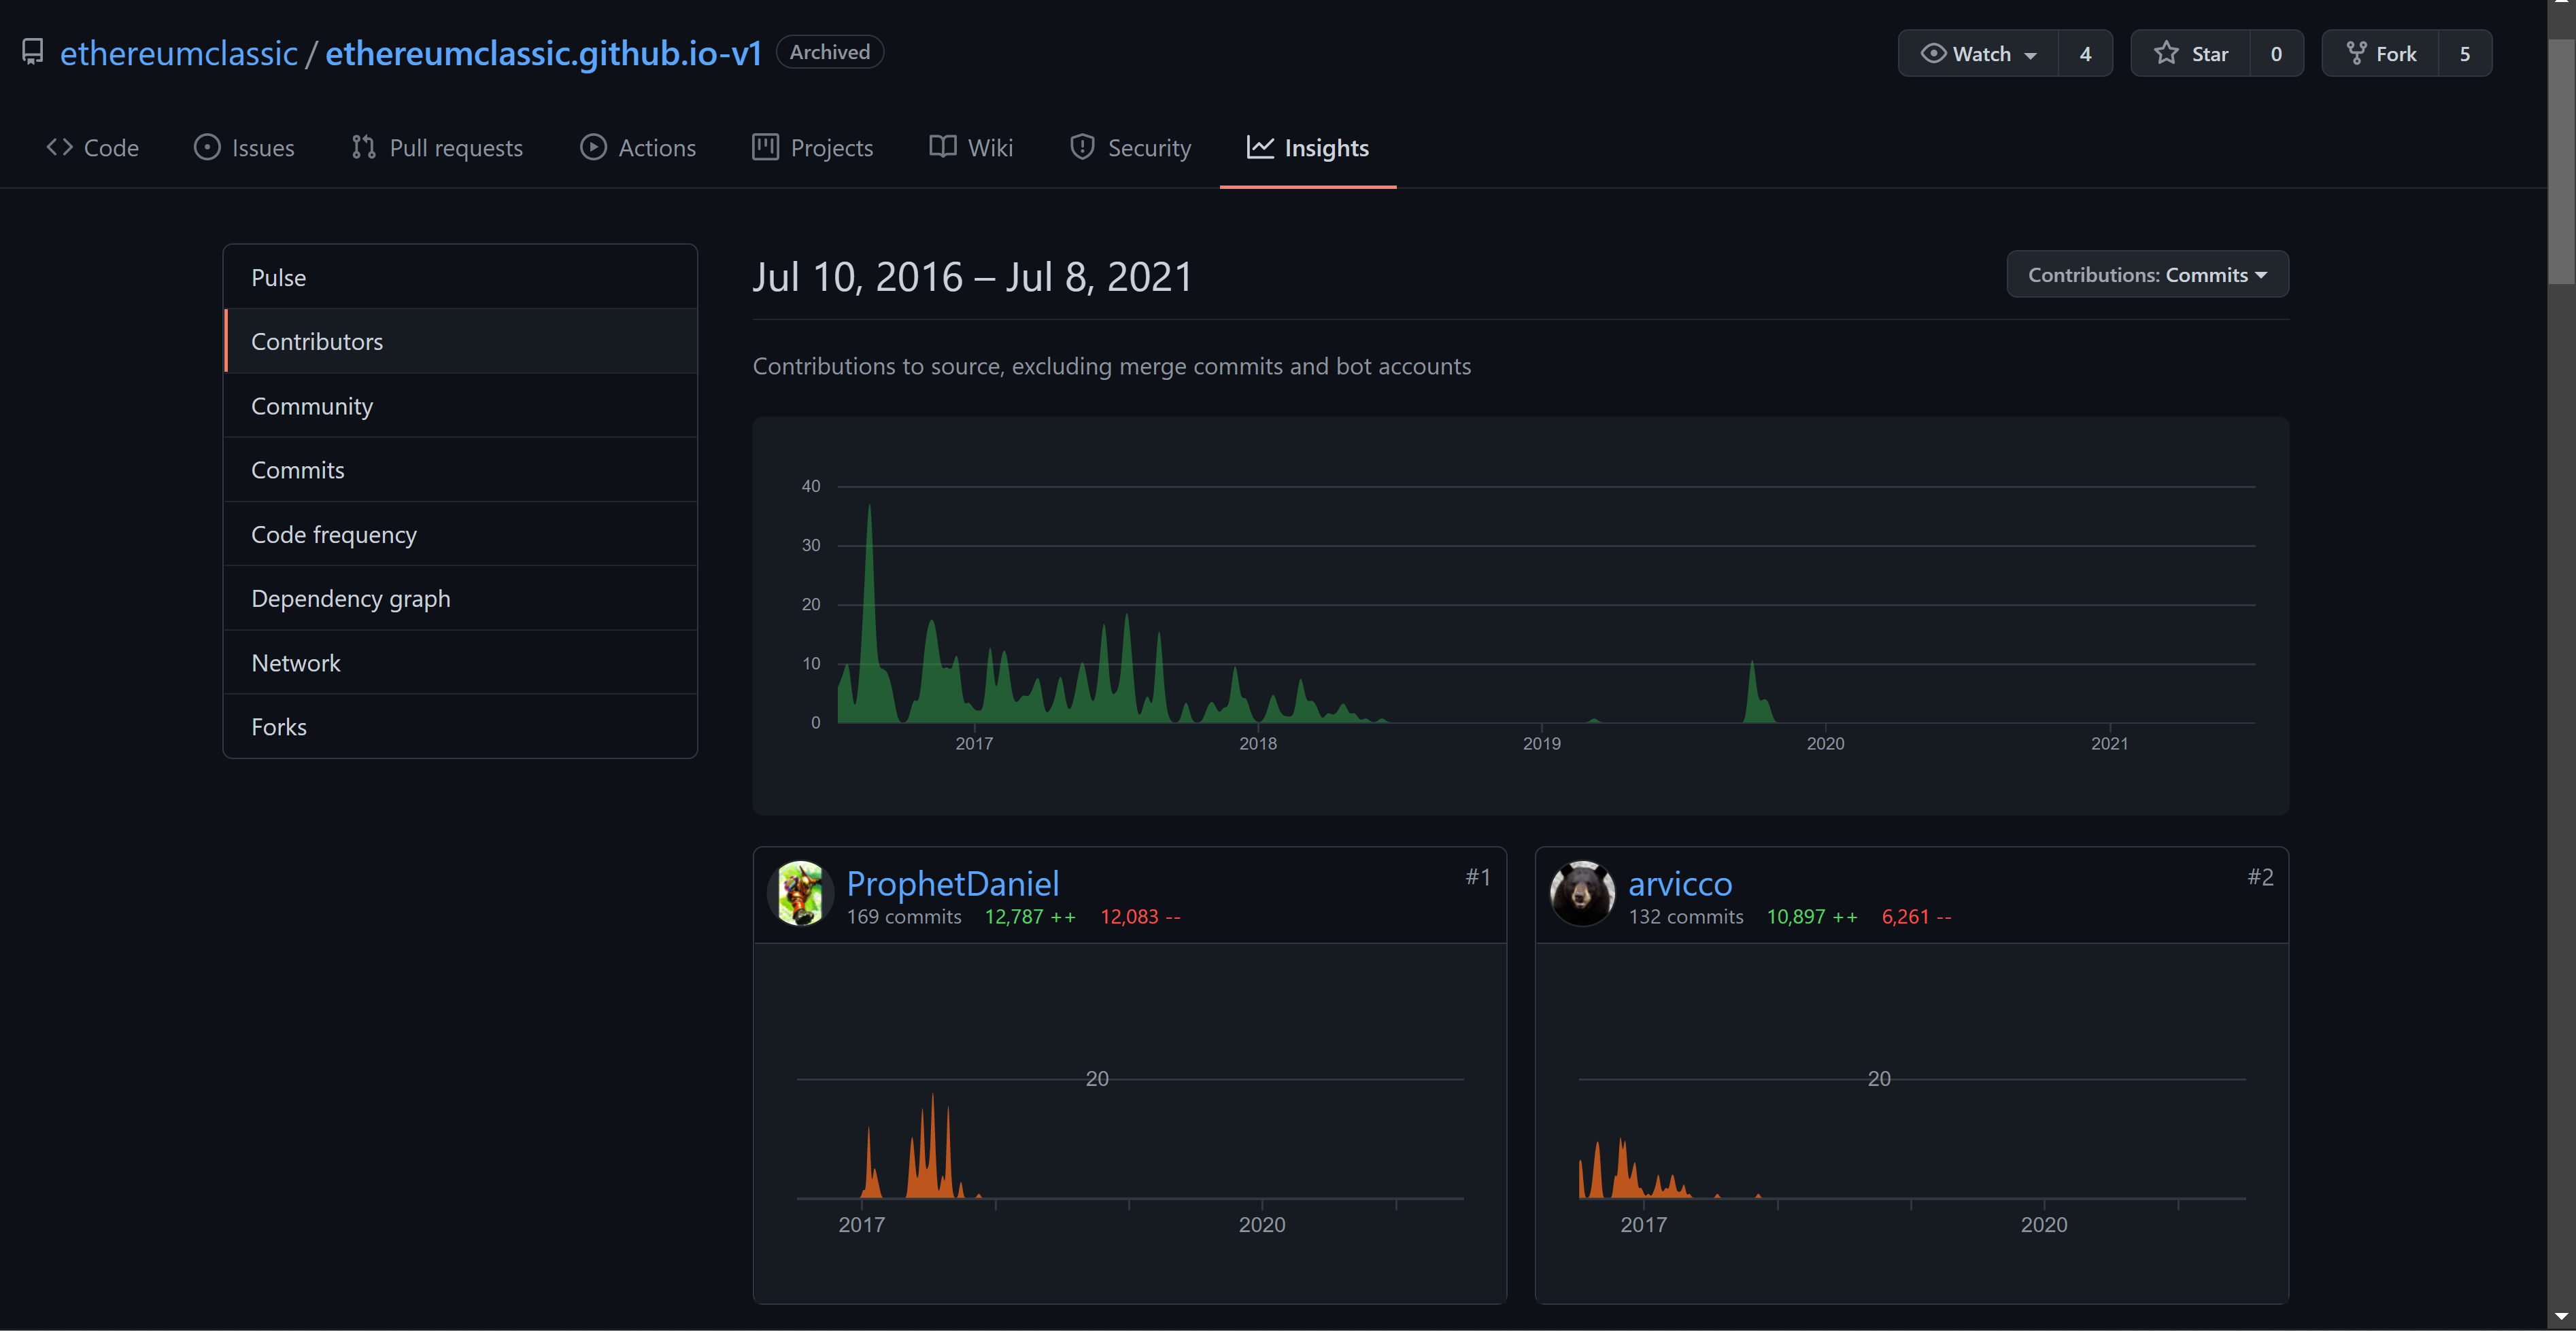Click the Actions play icon

point(593,148)
